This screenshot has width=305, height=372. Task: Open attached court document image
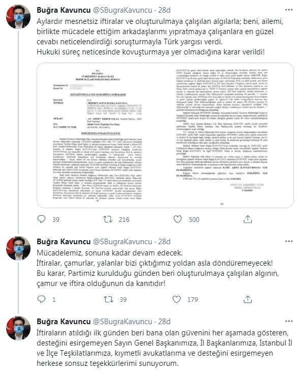pos(165,135)
